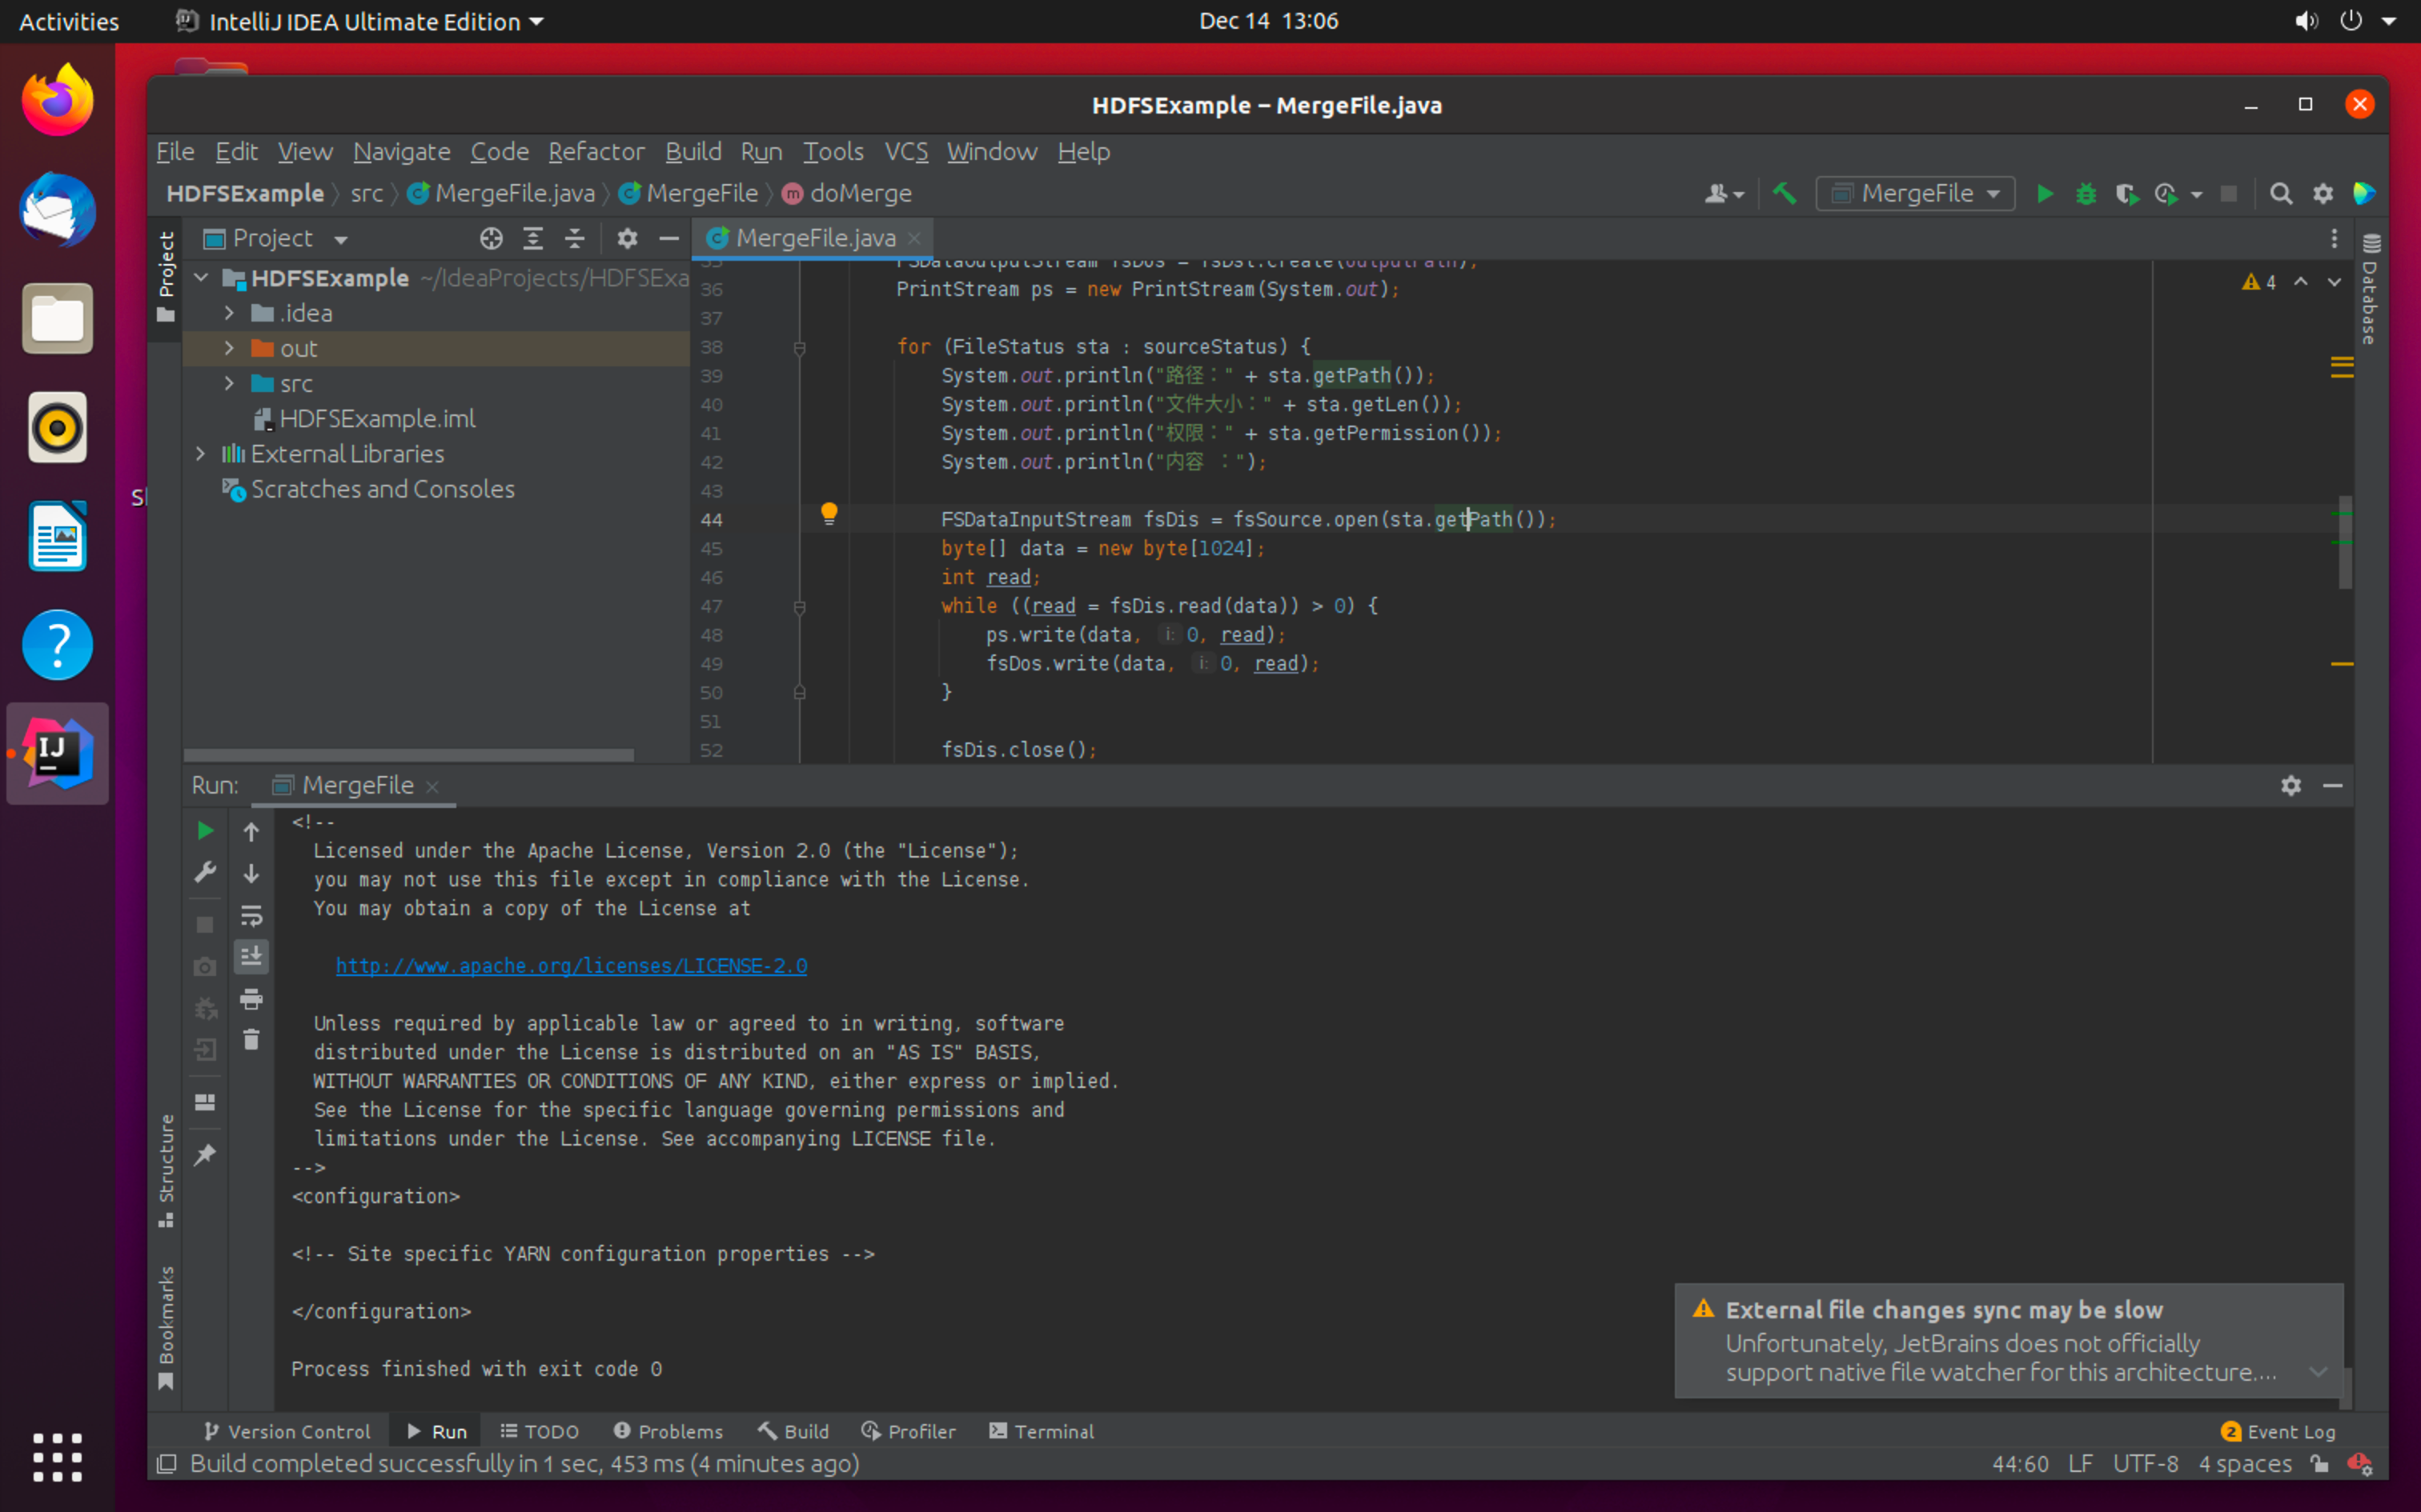Pin the Run tab

(205, 1155)
